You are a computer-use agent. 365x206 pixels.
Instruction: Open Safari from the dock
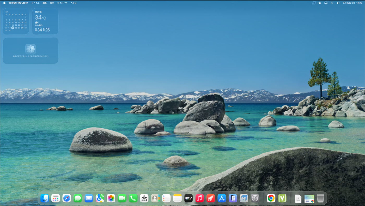[x=66, y=198]
